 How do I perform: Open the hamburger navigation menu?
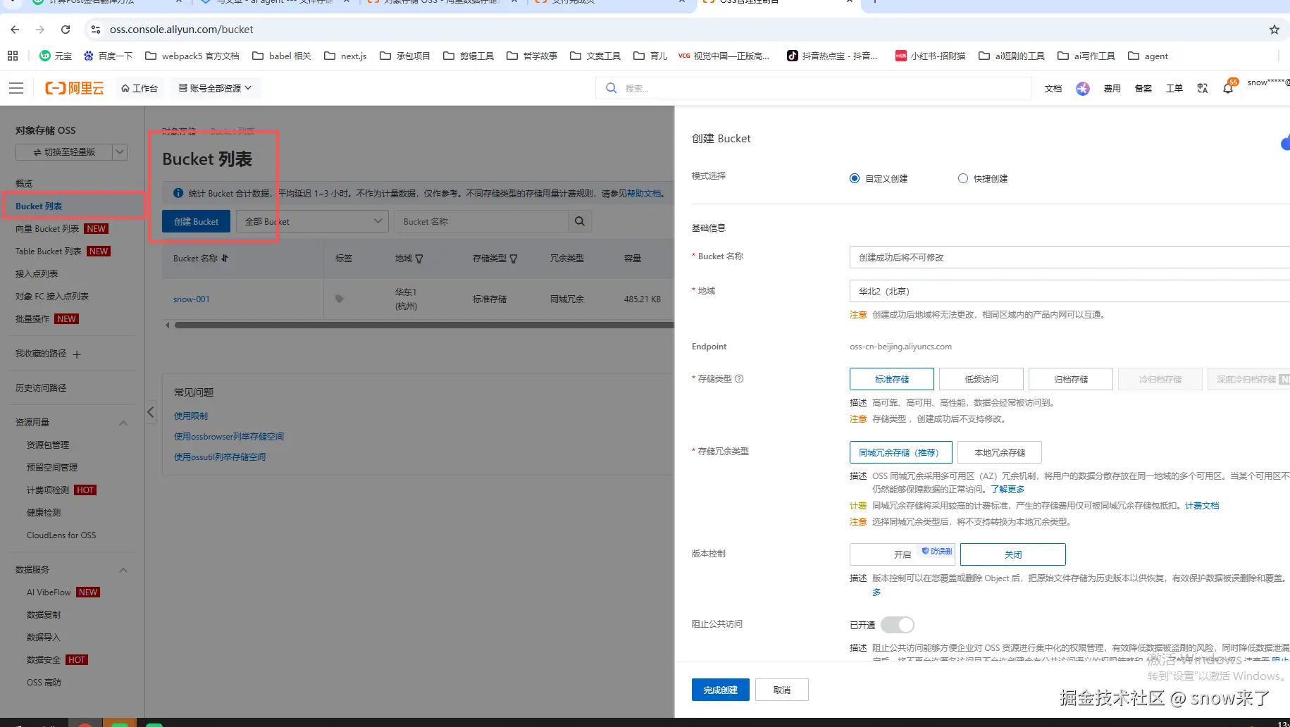(16, 88)
